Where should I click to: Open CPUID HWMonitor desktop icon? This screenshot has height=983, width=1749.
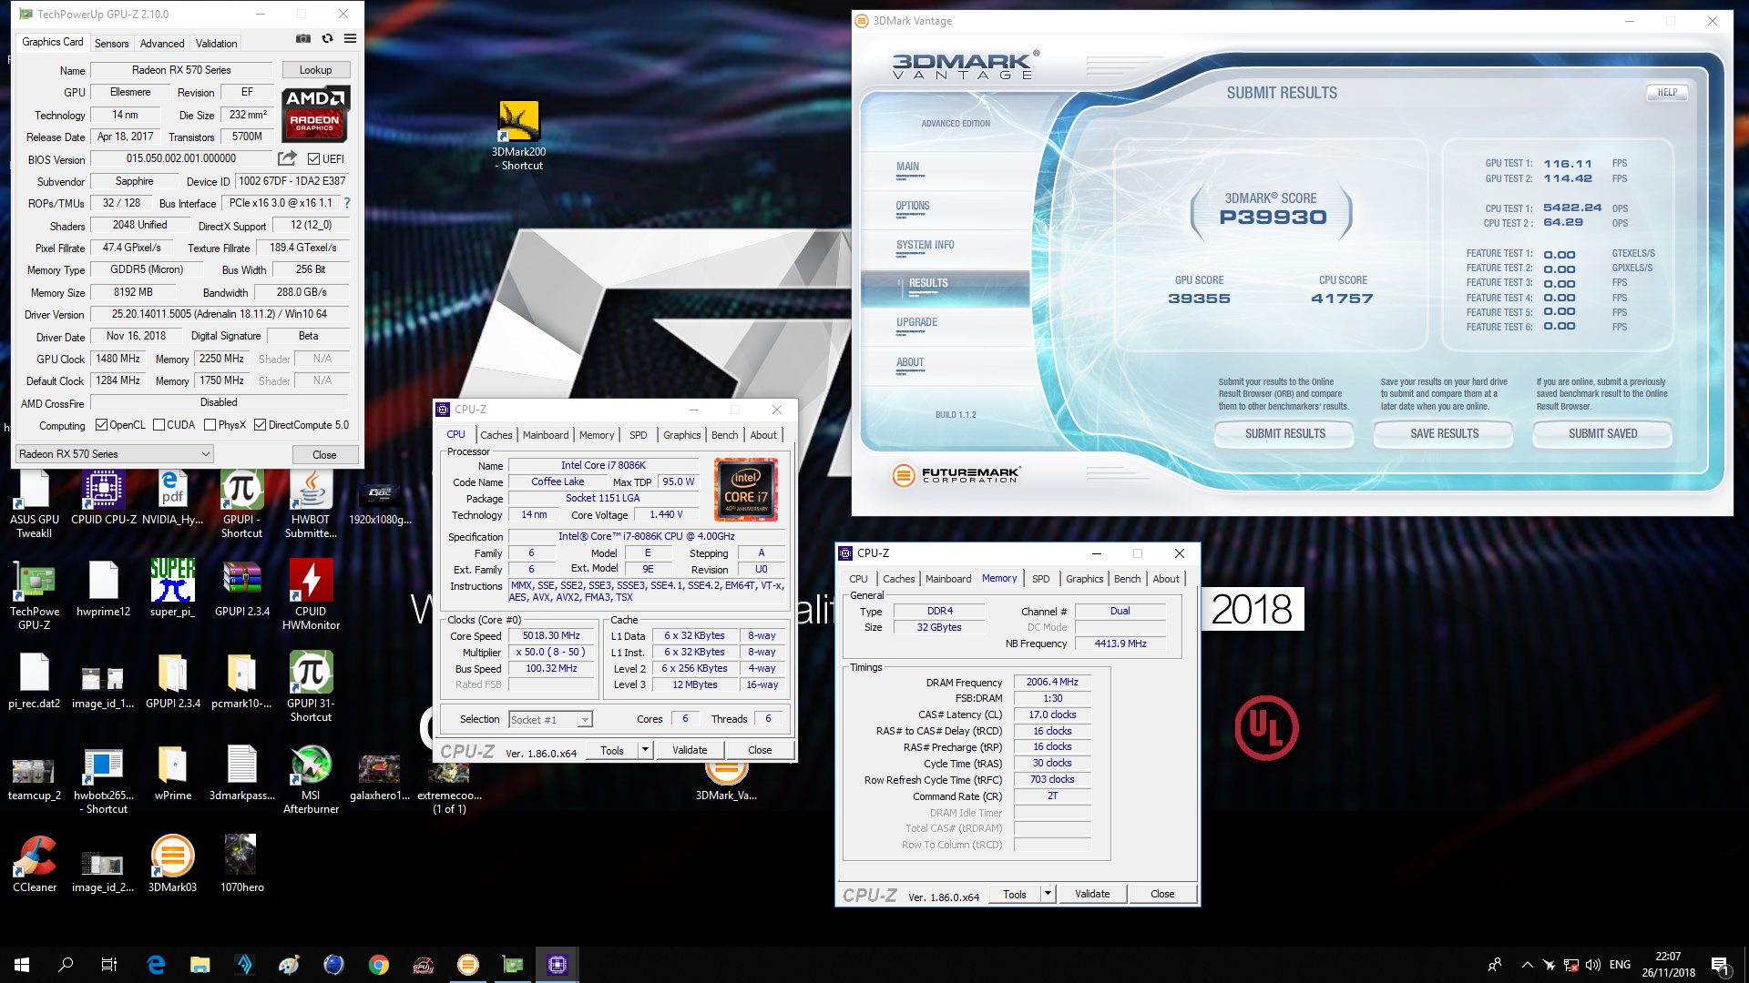click(311, 595)
